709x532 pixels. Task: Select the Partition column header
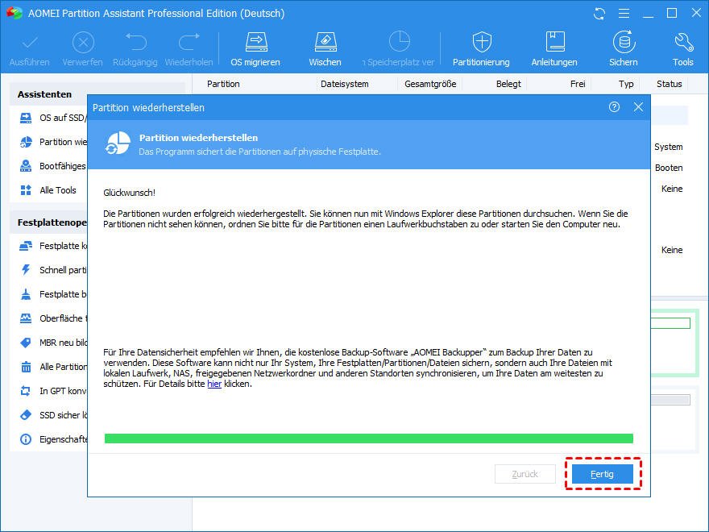click(x=223, y=84)
